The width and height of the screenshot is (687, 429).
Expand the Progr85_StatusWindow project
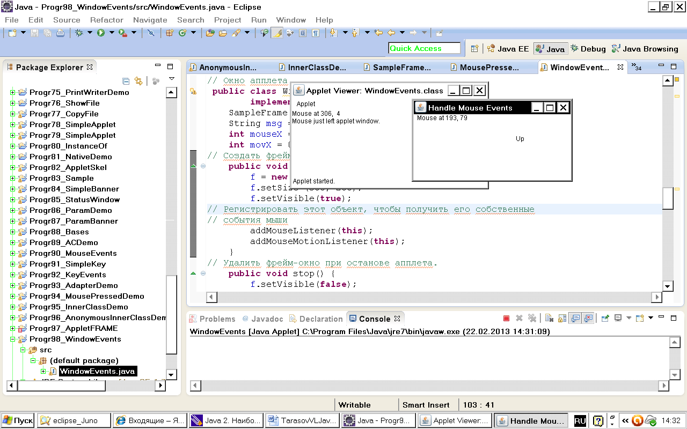click(x=13, y=199)
